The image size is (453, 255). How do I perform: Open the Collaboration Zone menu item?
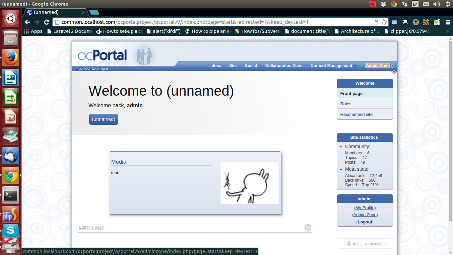284,66
